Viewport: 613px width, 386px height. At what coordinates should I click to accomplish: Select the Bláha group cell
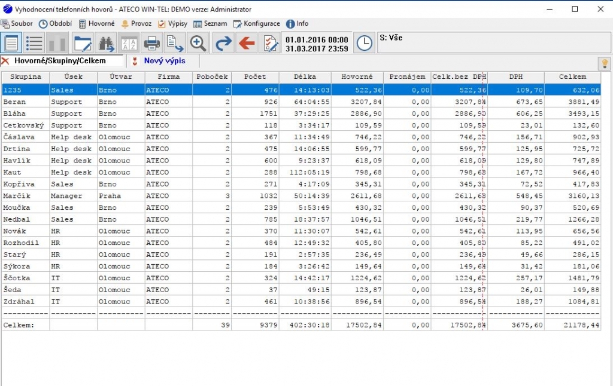click(x=26, y=114)
